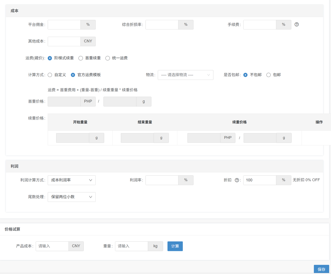
Task: Click the 成本 section heading
Action: click(x=14, y=11)
